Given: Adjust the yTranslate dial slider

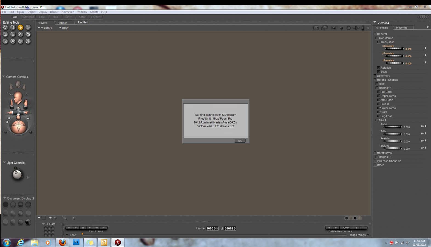Looking at the screenshot, I should pos(395,56).
